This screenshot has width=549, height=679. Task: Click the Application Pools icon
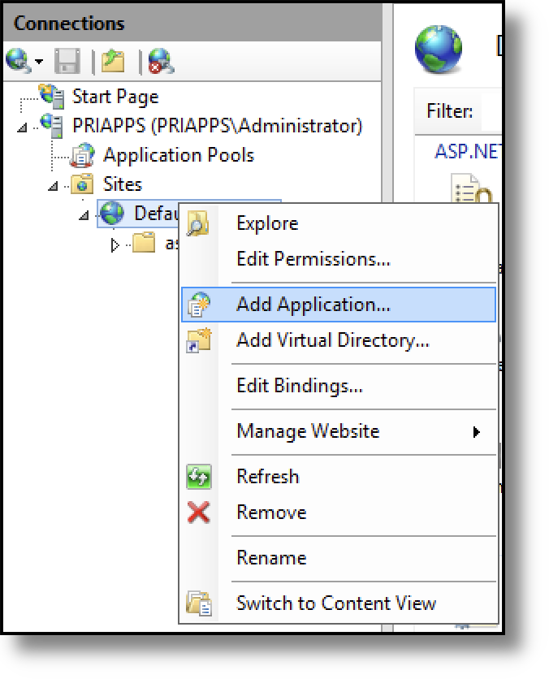82,155
